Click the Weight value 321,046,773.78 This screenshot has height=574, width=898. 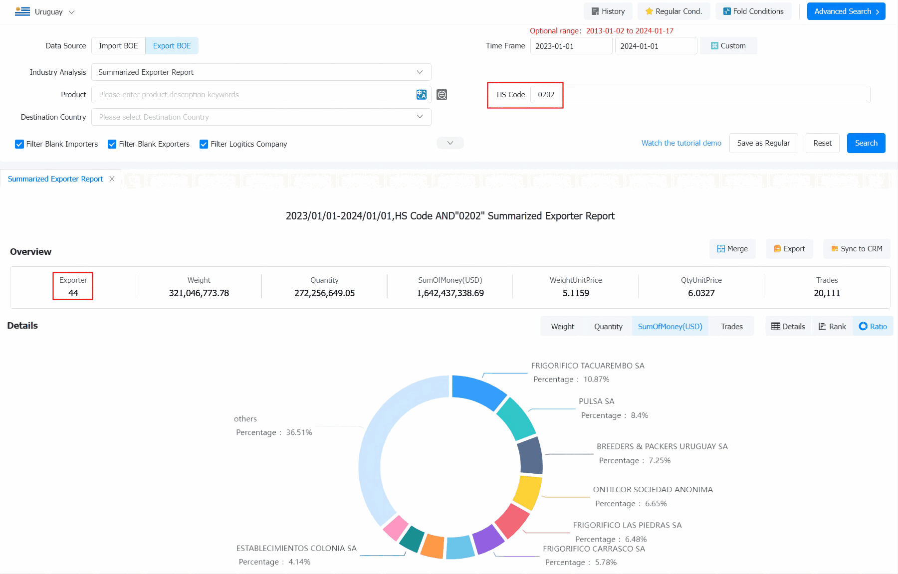coord(199,293)
